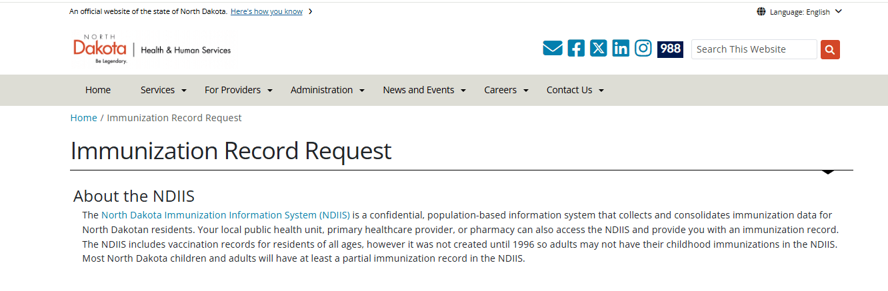Open the Facebook page icon
The height and width of the screenshot is (291, 888).
tap(576, 49)
